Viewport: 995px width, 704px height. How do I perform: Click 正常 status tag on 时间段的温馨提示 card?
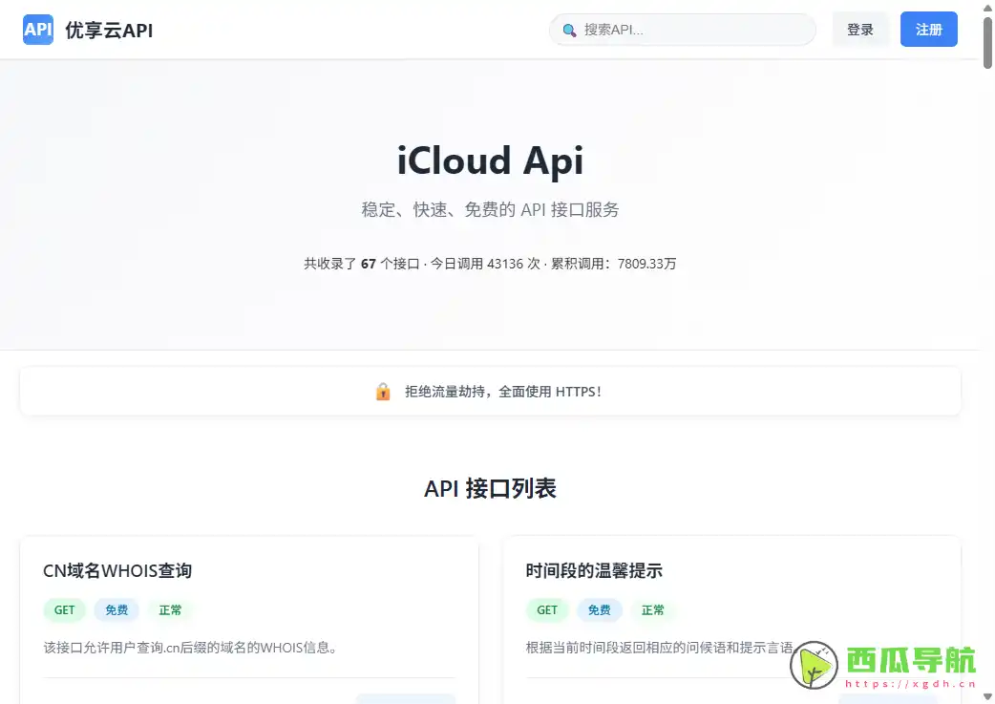(x=653, y=610)
